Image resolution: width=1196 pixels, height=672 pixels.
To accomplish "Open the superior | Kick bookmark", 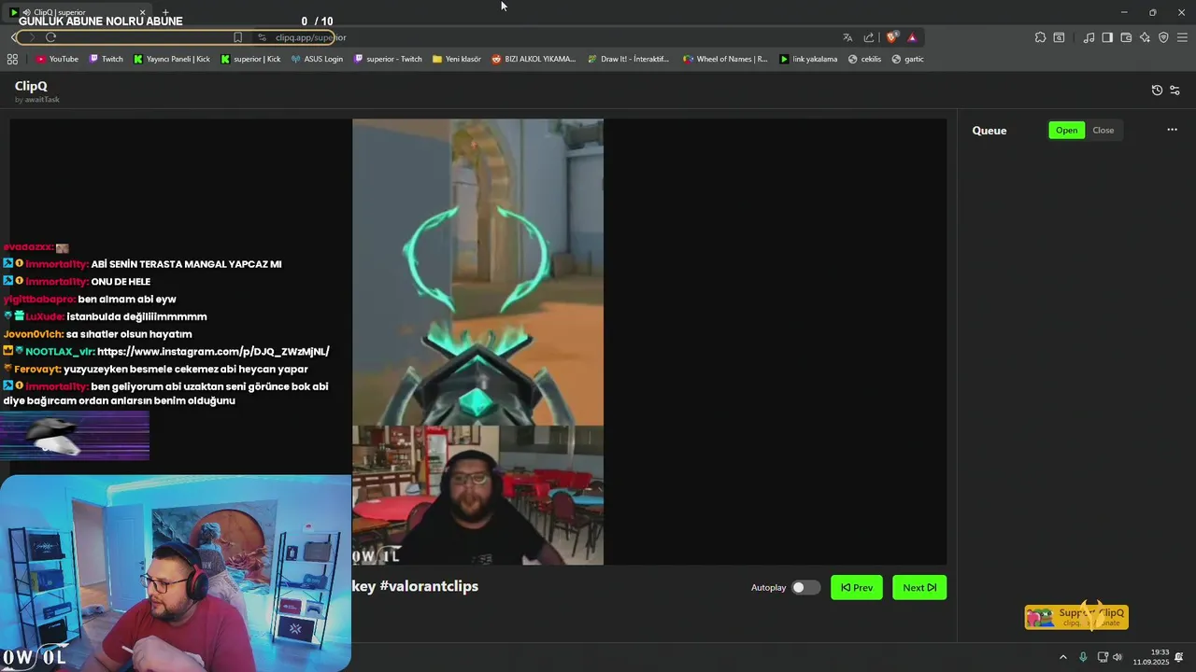I will pos(250,59).
